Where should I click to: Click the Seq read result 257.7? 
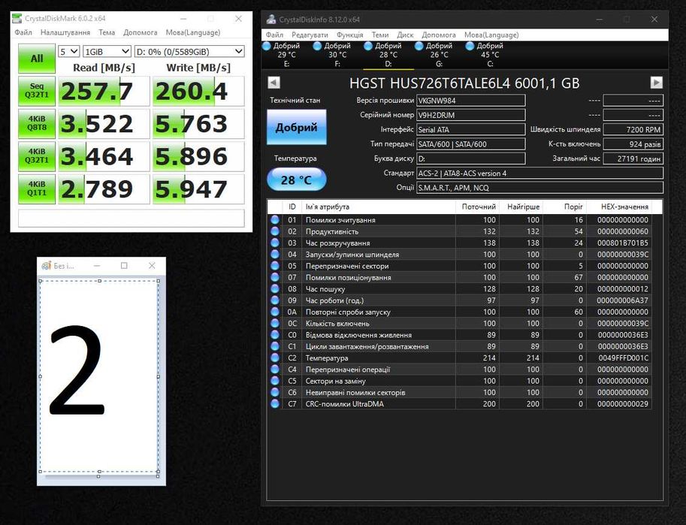tap(104, 91)
